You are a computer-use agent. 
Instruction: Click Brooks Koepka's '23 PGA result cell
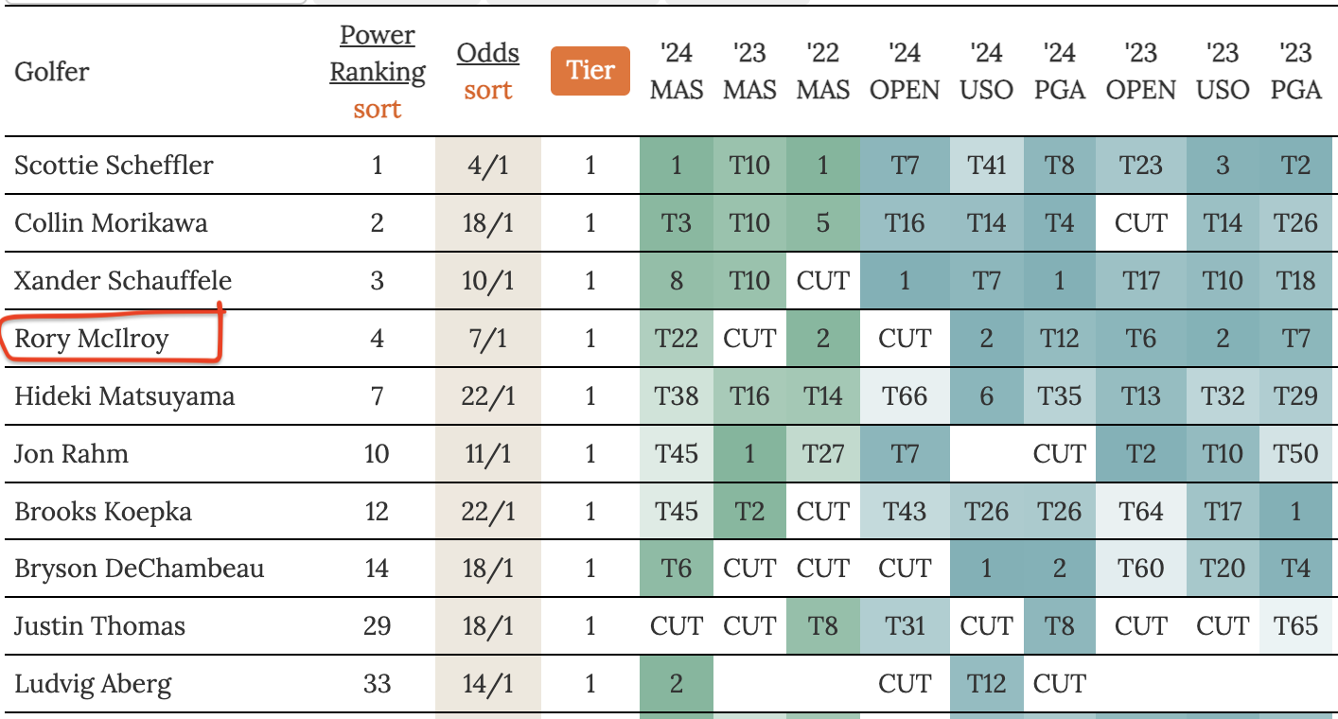pyautogui.click(x=1296, y=512)
